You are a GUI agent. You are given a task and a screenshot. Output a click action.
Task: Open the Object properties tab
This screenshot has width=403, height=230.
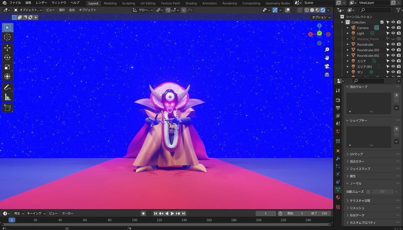pyautogui.click(x=338, y=151)
